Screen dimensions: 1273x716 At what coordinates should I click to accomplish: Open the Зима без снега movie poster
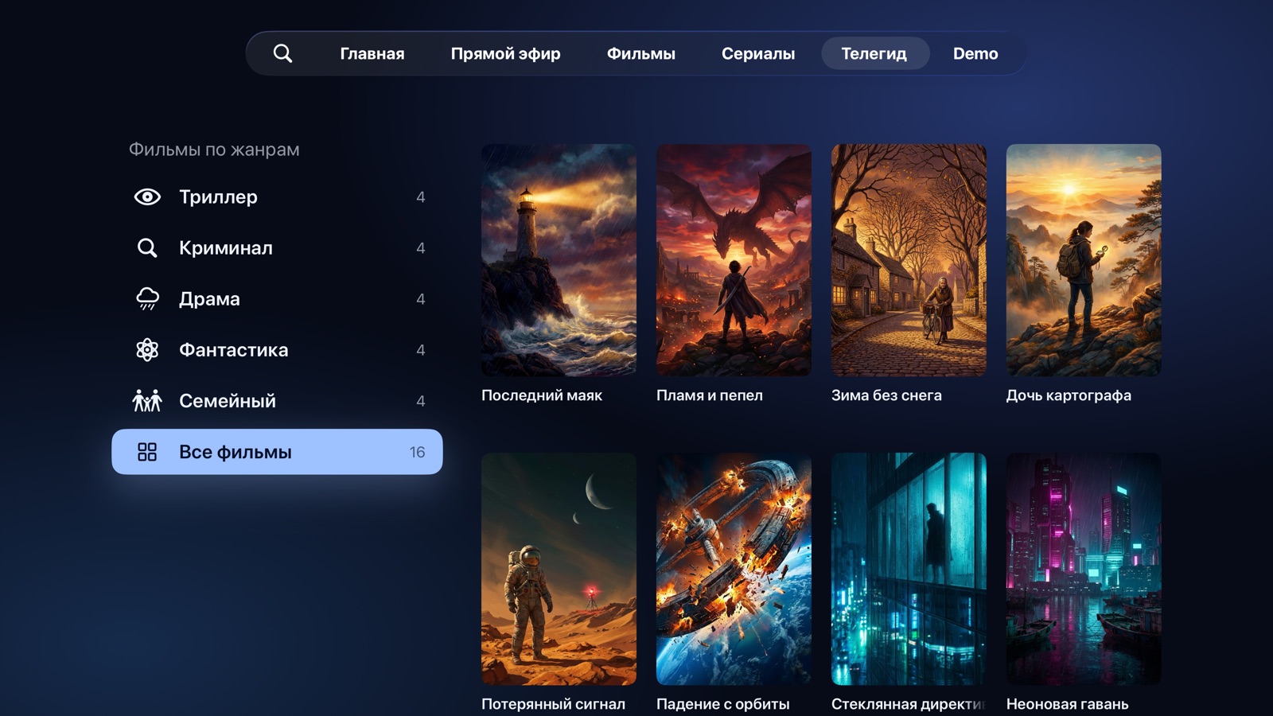909,260
